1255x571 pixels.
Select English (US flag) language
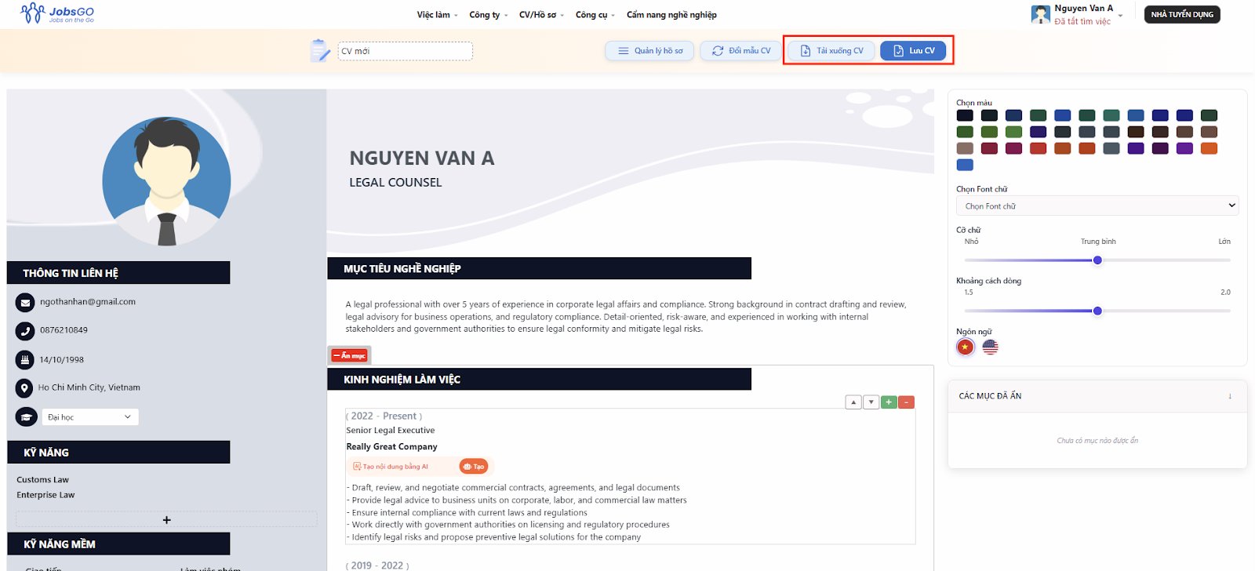point(991,347)
